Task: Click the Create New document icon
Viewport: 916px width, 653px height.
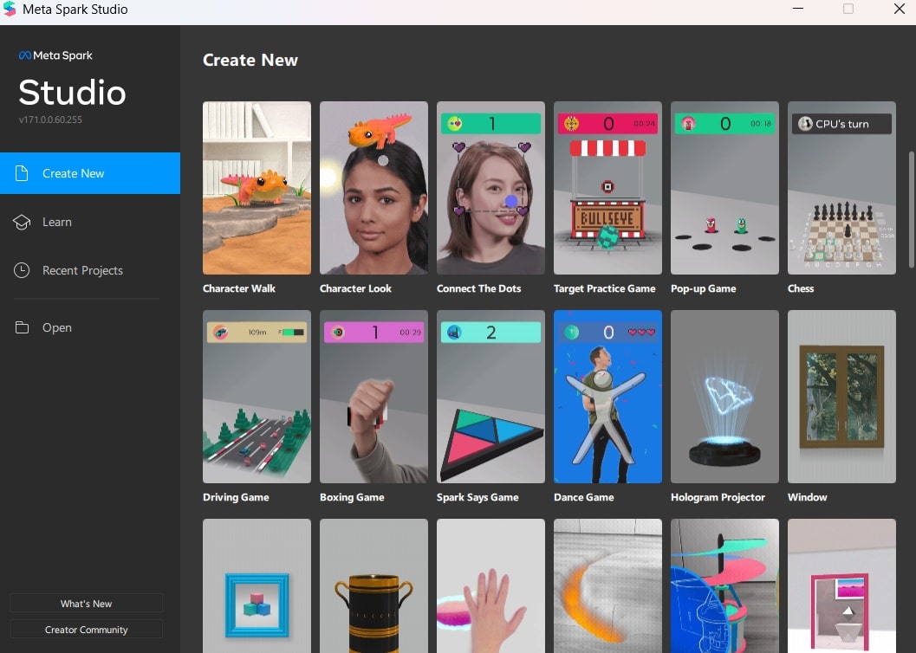Action: coord(23,173)
